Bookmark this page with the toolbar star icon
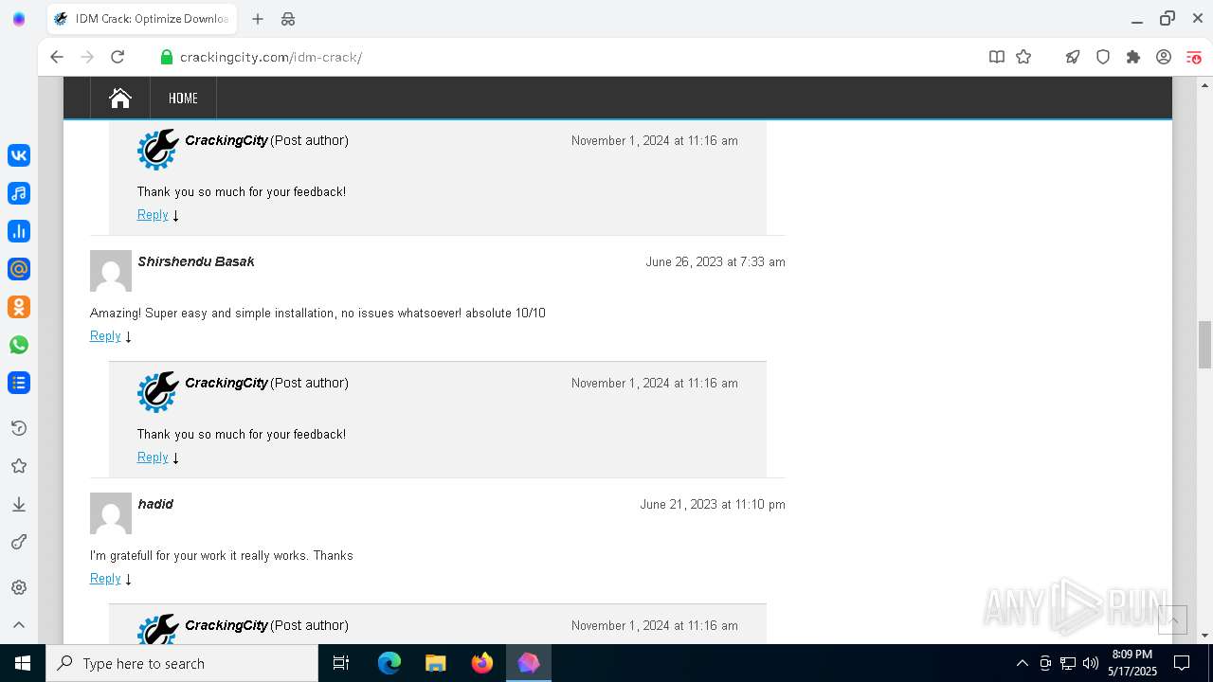Viewport: 1213px width, 682px height. pyautogui.click(x=1023, y=57)
